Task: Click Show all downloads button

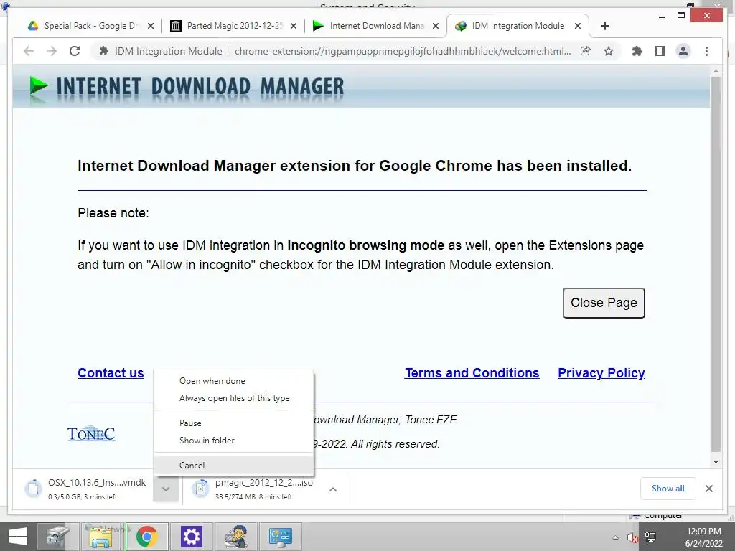Action: point(668,489)
